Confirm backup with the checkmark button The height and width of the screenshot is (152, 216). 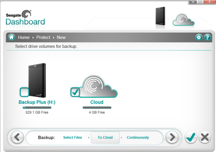(191, 137)
